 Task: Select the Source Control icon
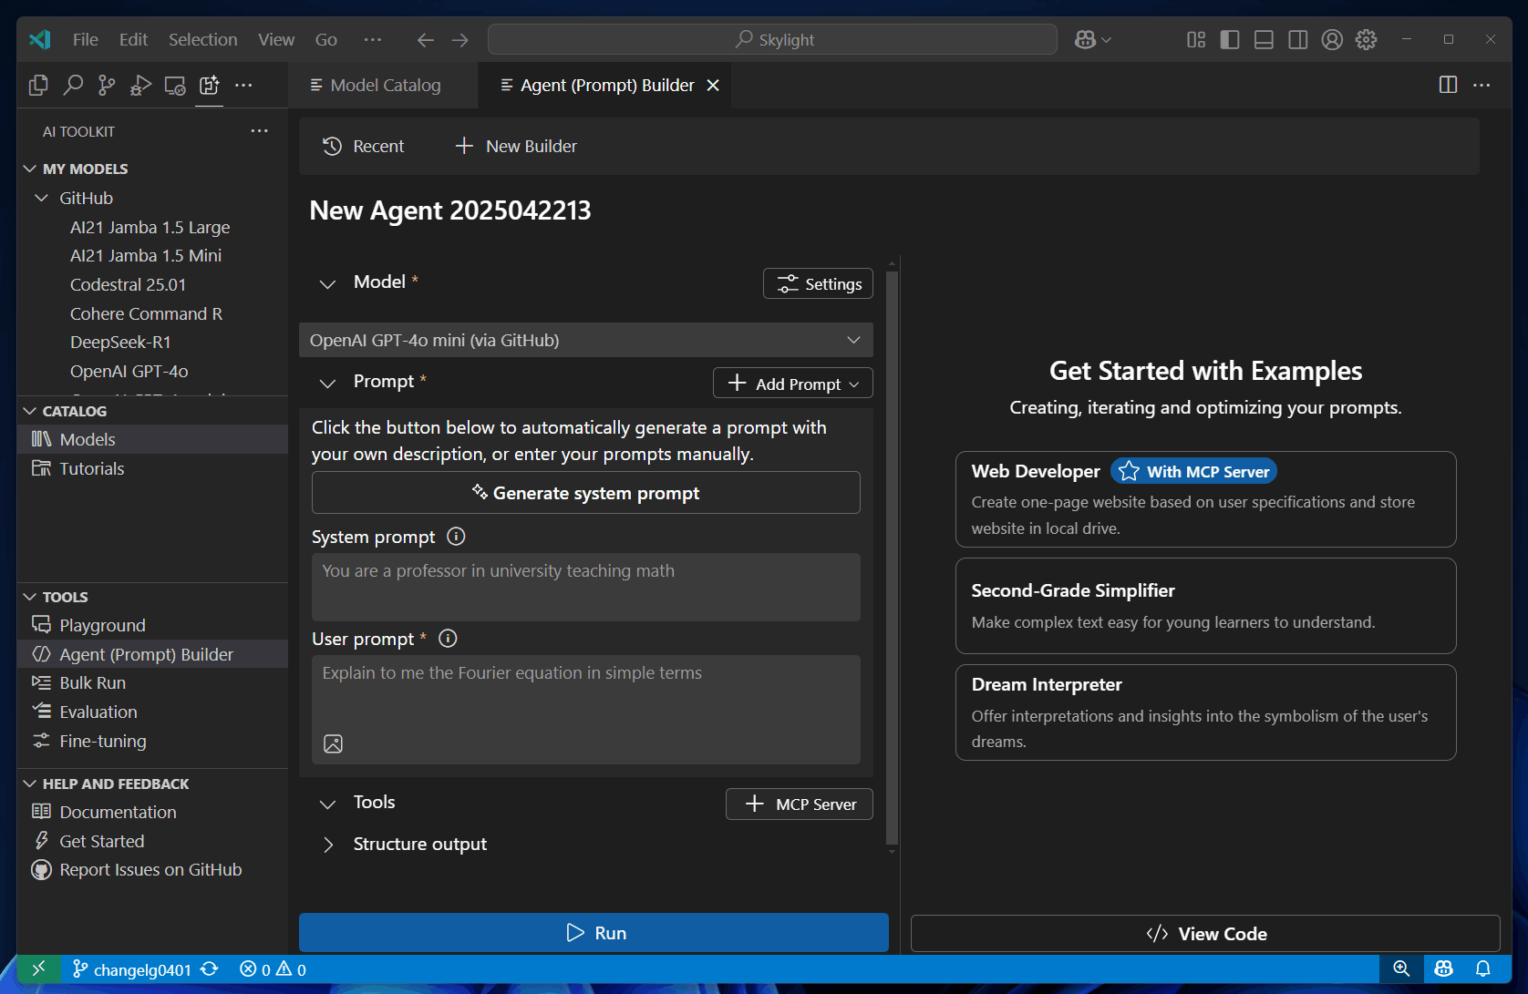pos(106,85)
